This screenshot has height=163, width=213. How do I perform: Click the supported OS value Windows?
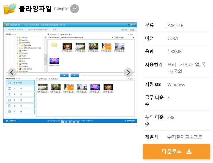click(176, 85)
